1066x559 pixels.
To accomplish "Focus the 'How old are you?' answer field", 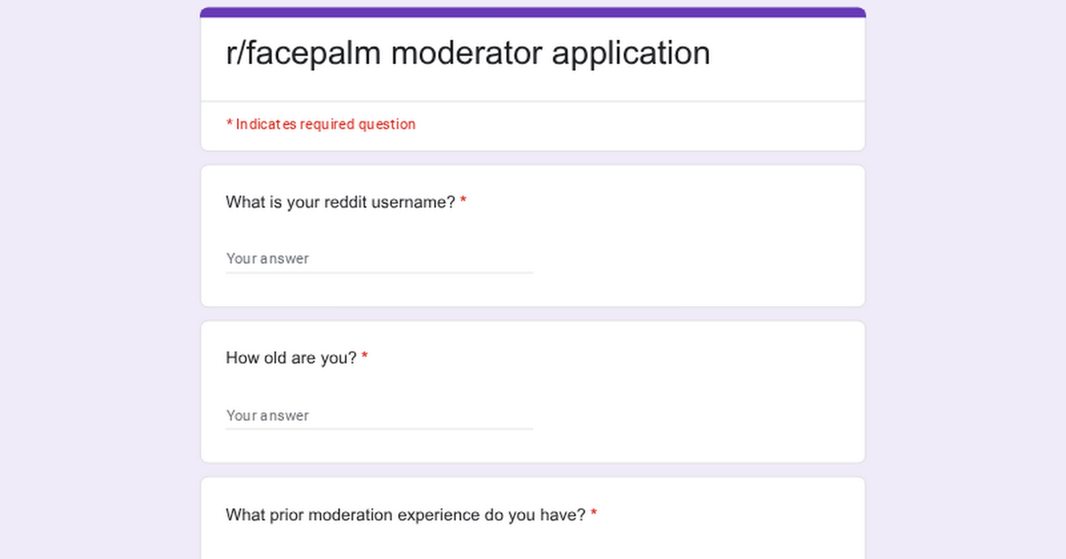I will pyautogui.click(x=378, y=415).
